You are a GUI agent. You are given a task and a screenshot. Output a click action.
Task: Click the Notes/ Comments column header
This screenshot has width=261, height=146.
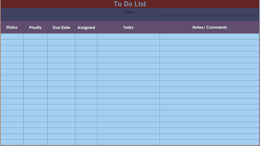point(210,27)
